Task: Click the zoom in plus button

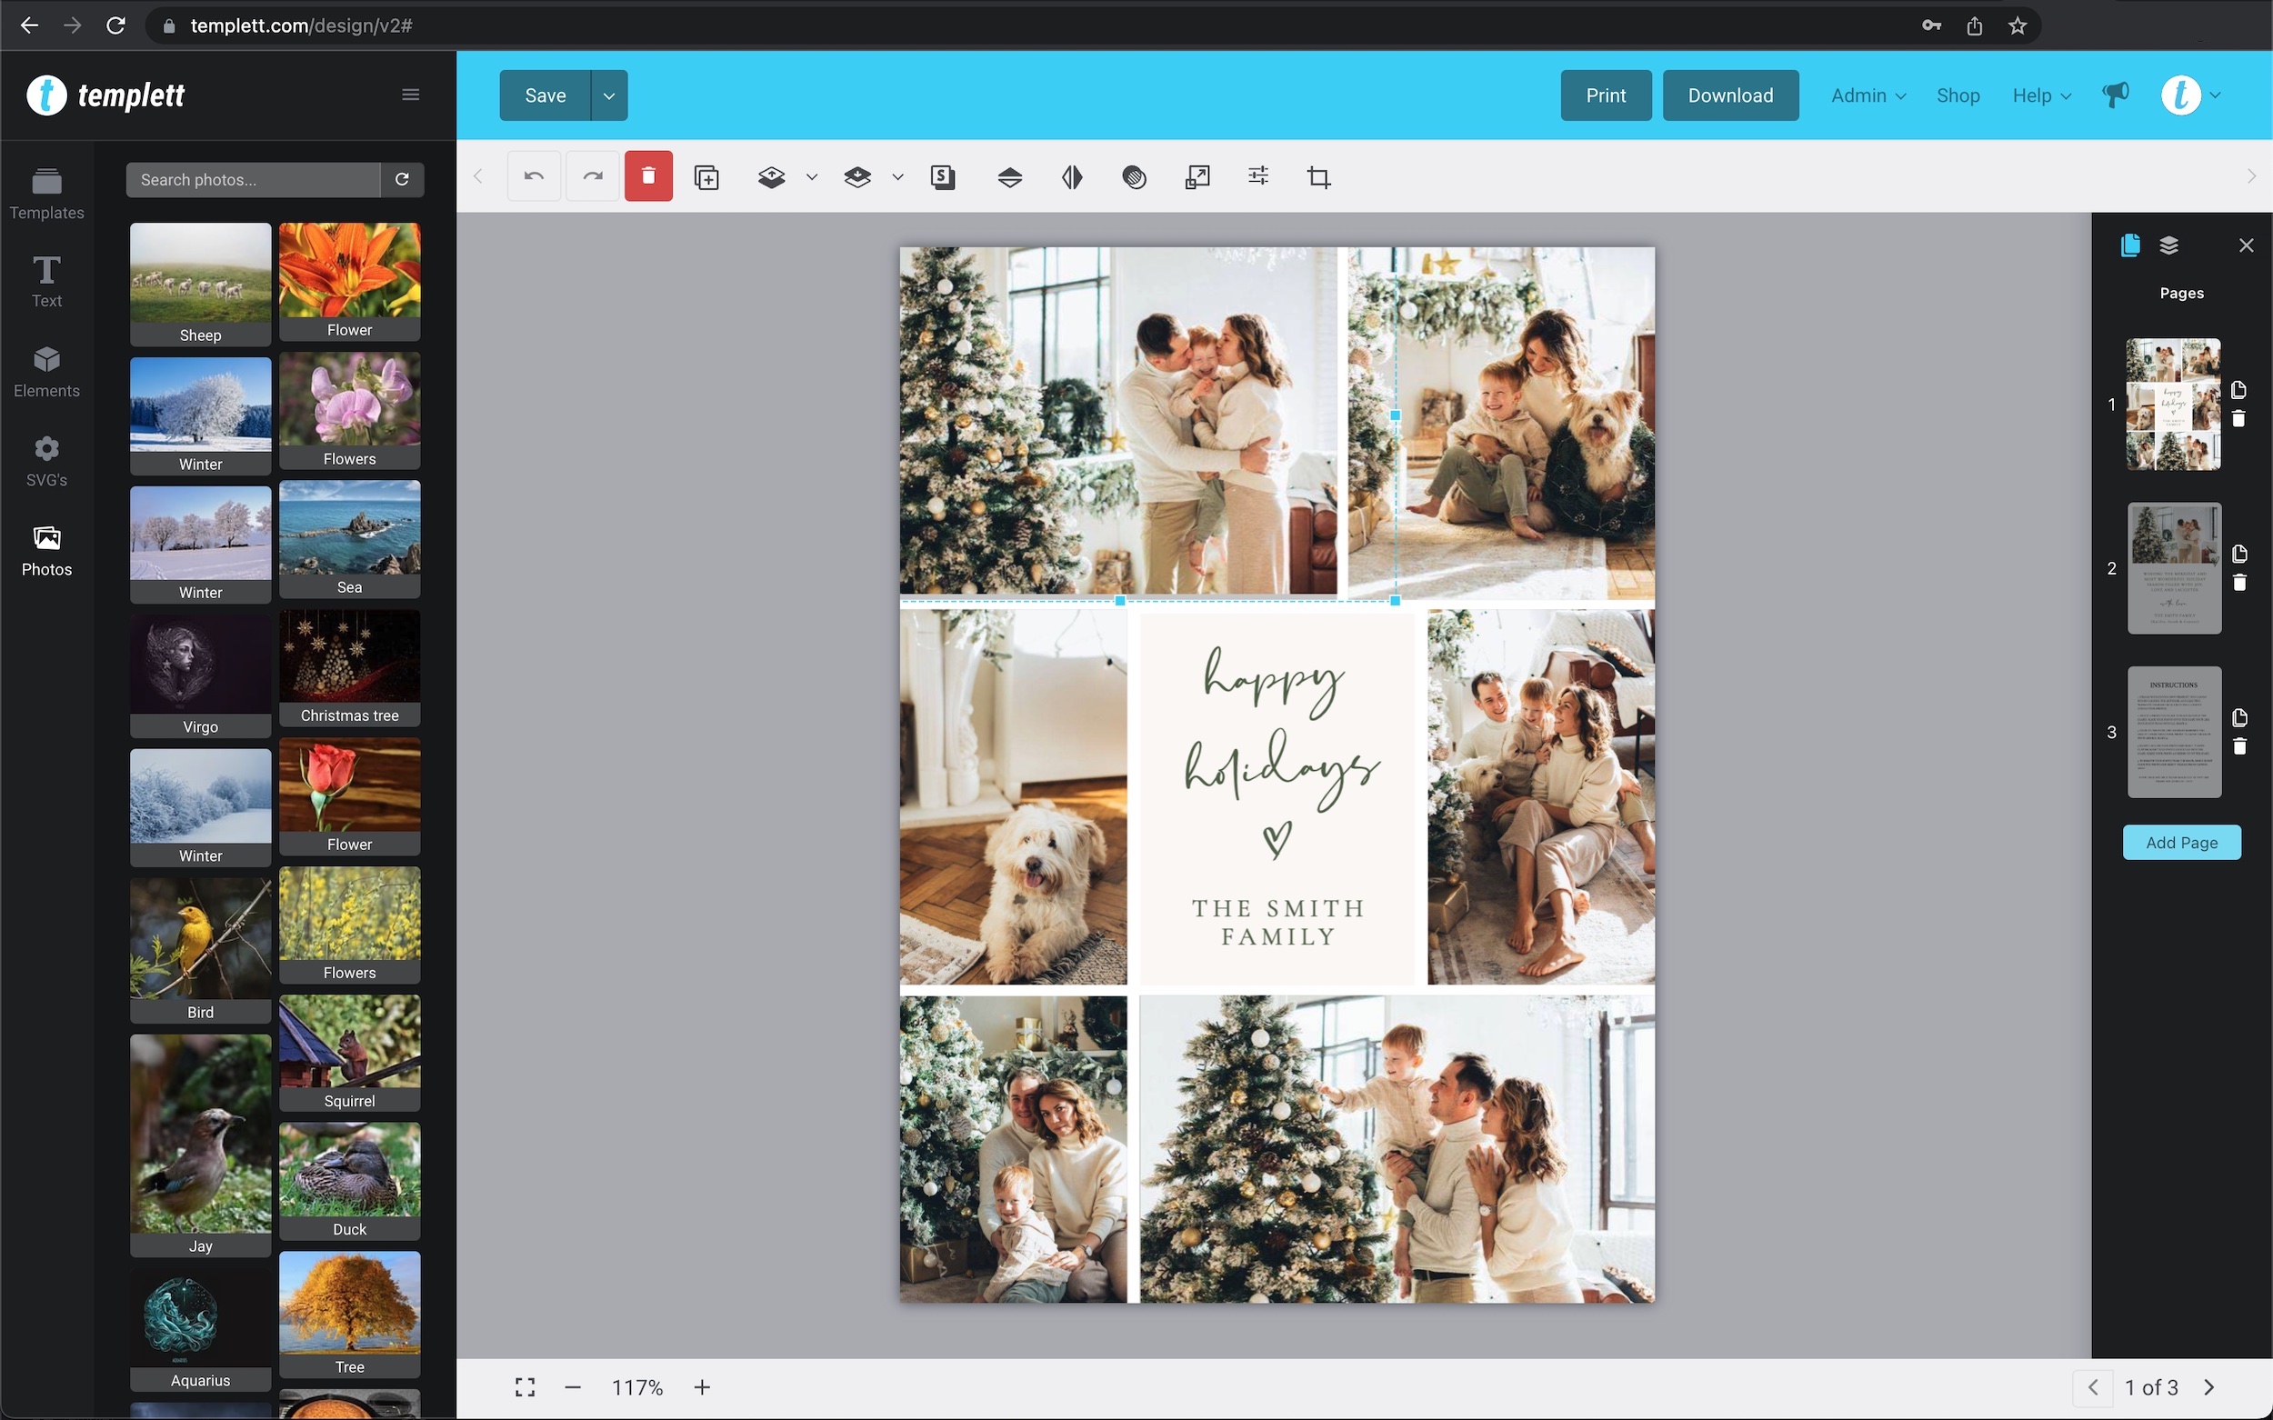Action: [702, 1387]
